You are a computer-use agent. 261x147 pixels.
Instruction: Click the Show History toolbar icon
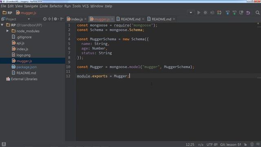(x=241, y=13)
